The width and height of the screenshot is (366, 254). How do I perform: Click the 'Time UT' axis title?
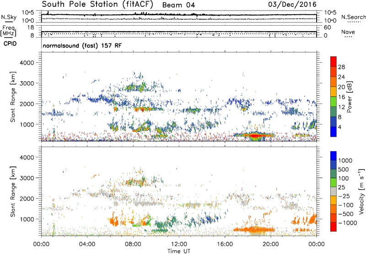[x=179, y=251]
